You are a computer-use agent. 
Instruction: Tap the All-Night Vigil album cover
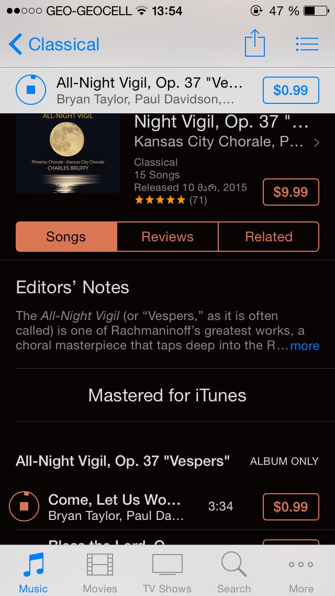click(x=68, y=153)
